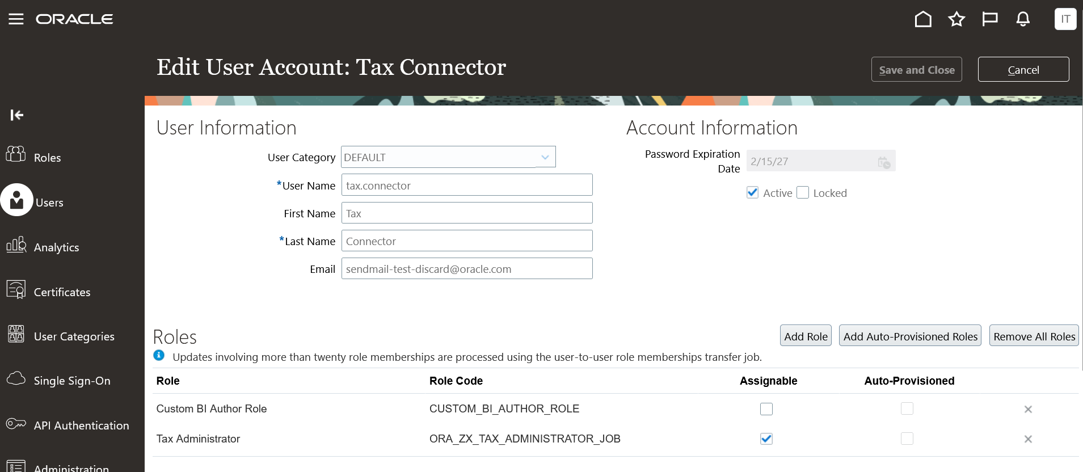Delete Tax Administrator role with X icon
This screenshot has width=1083, height=472.
(x=1027, y=439)
